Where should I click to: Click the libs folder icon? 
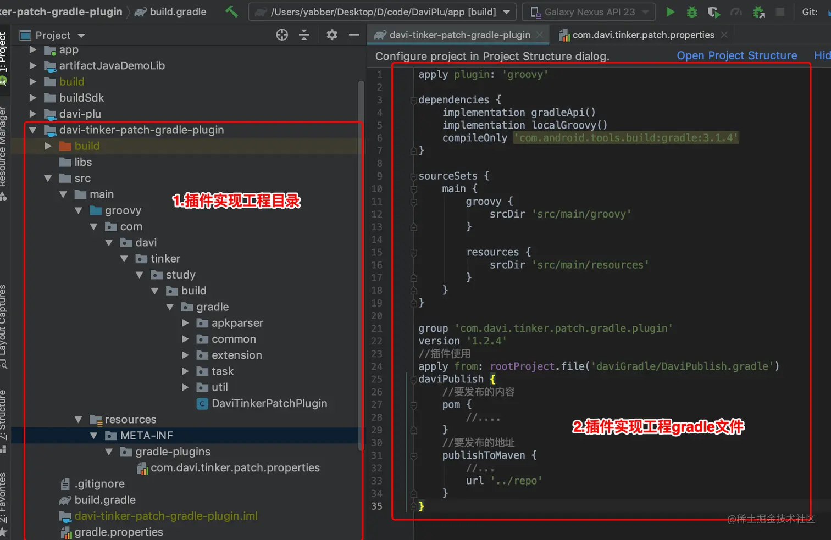tap(65, 162)
